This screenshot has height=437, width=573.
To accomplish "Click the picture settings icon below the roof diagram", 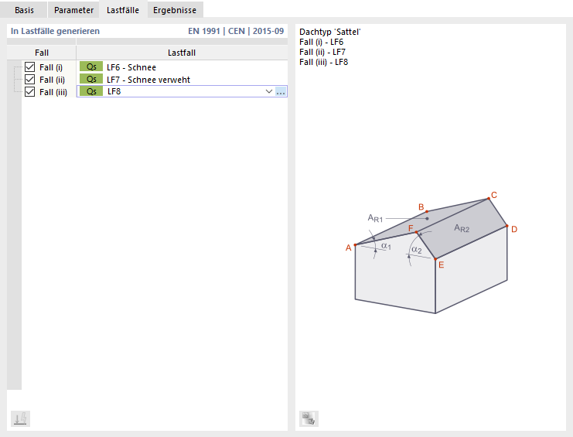I will coord(309,418).
